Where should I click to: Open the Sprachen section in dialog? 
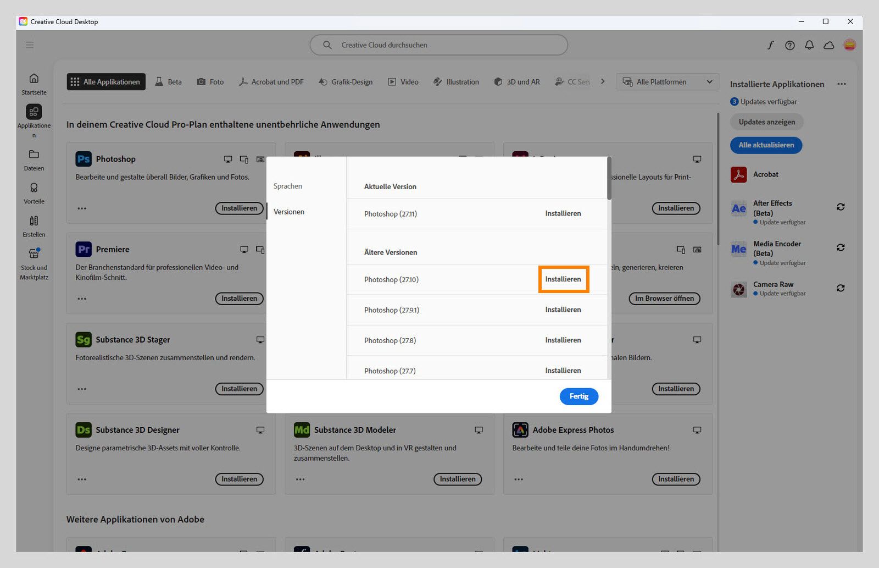point(288,186)
